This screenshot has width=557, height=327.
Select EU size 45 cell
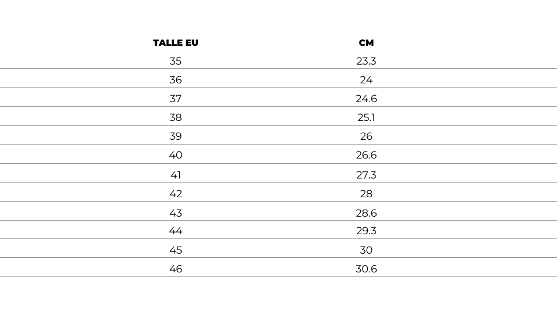pos(176,250)
